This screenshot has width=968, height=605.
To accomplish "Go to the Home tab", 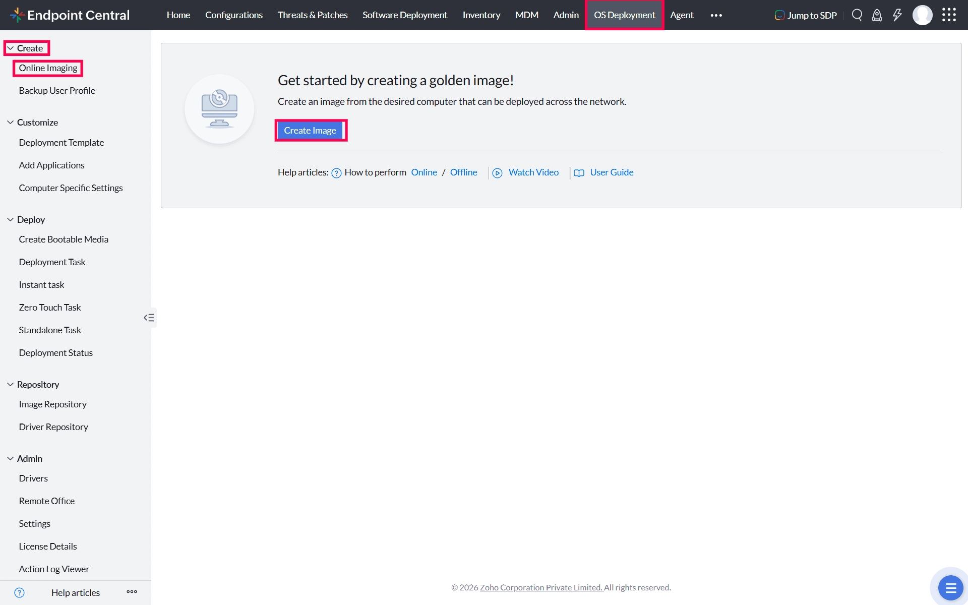I will tap(178, 15).
